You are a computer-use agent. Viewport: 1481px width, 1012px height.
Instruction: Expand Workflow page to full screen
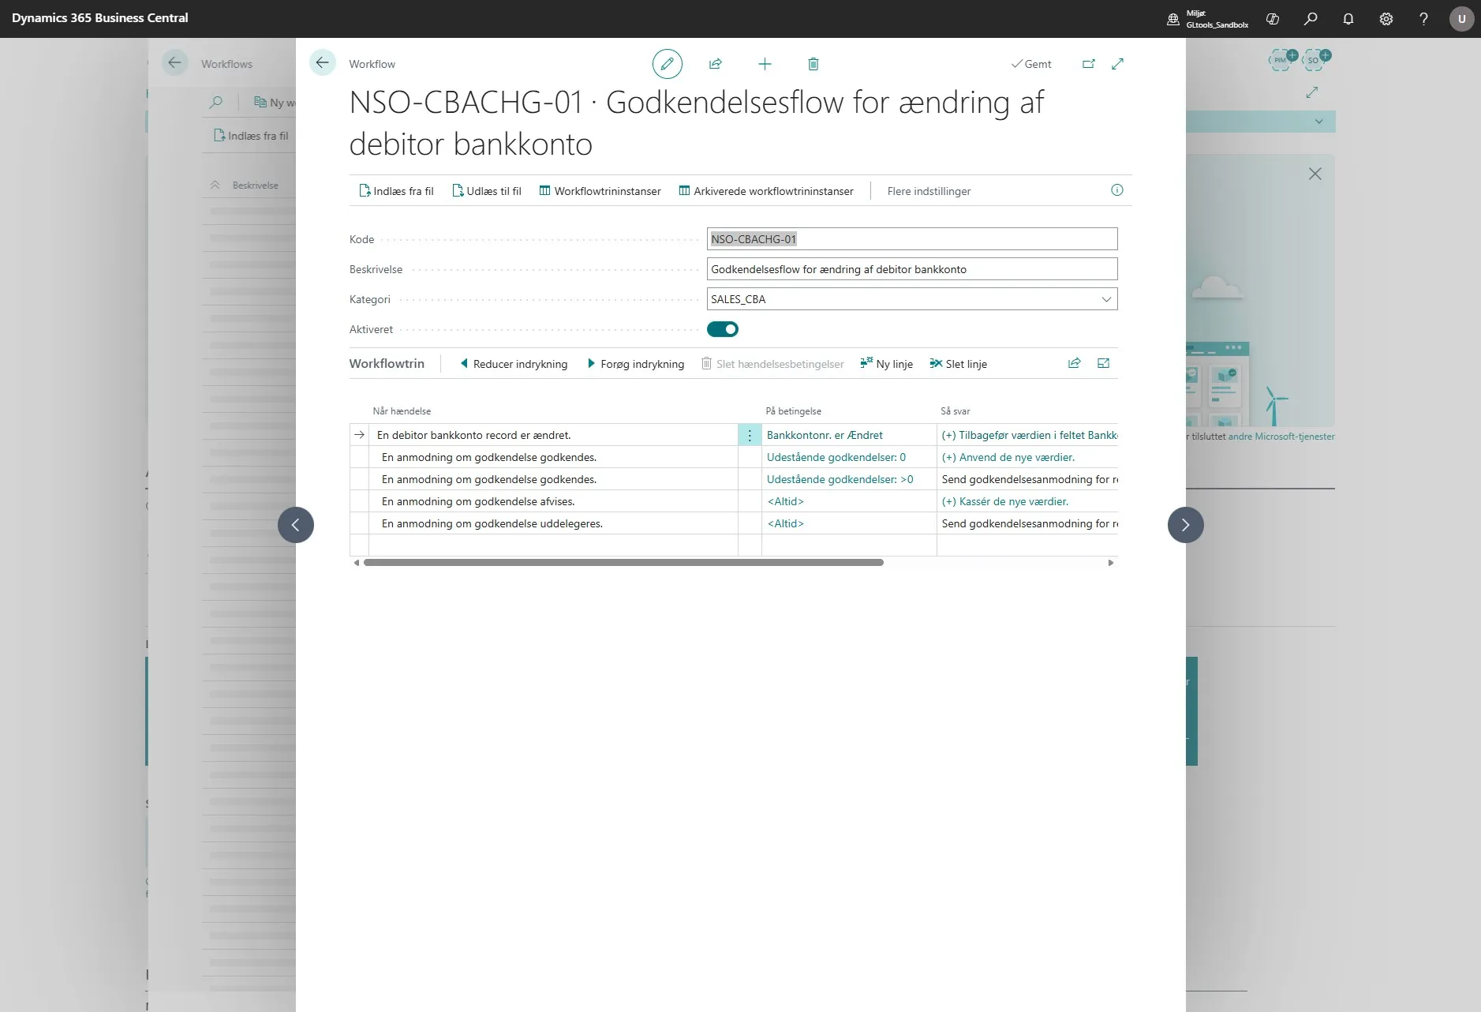(1117, 64)
